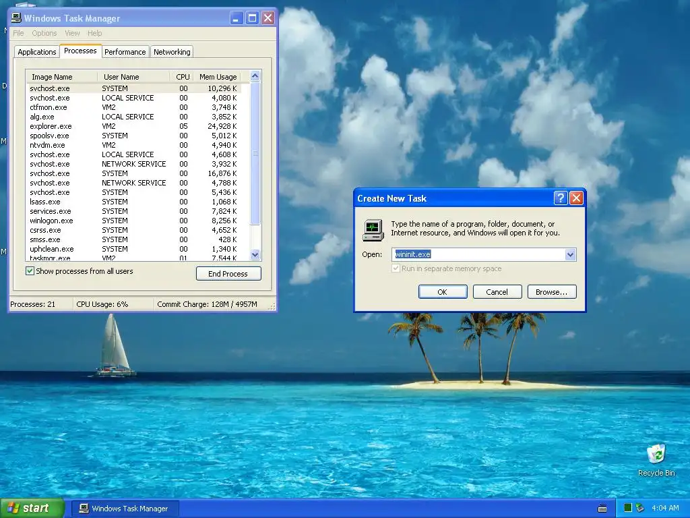Screen dimensions: 690x518
Task: Select the winlogon.exe process row
Action: click(134, 221)
